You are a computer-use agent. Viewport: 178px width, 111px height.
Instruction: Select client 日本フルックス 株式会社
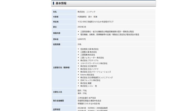pyautogui.click(x=90, y=80)
